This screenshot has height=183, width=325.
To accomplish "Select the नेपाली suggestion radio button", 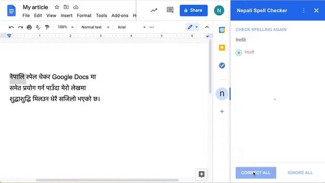I will 239,53.
